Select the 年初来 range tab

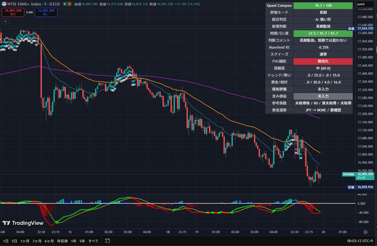click(62, 241)
